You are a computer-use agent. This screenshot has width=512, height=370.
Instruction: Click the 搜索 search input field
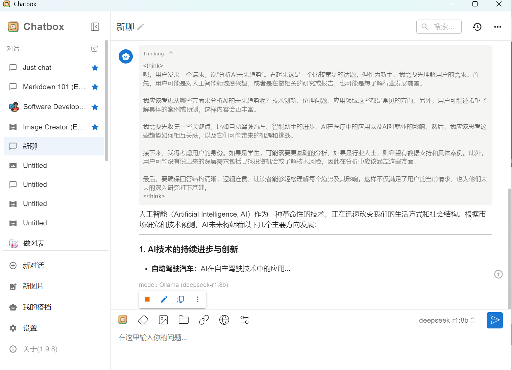pos(439,27)
